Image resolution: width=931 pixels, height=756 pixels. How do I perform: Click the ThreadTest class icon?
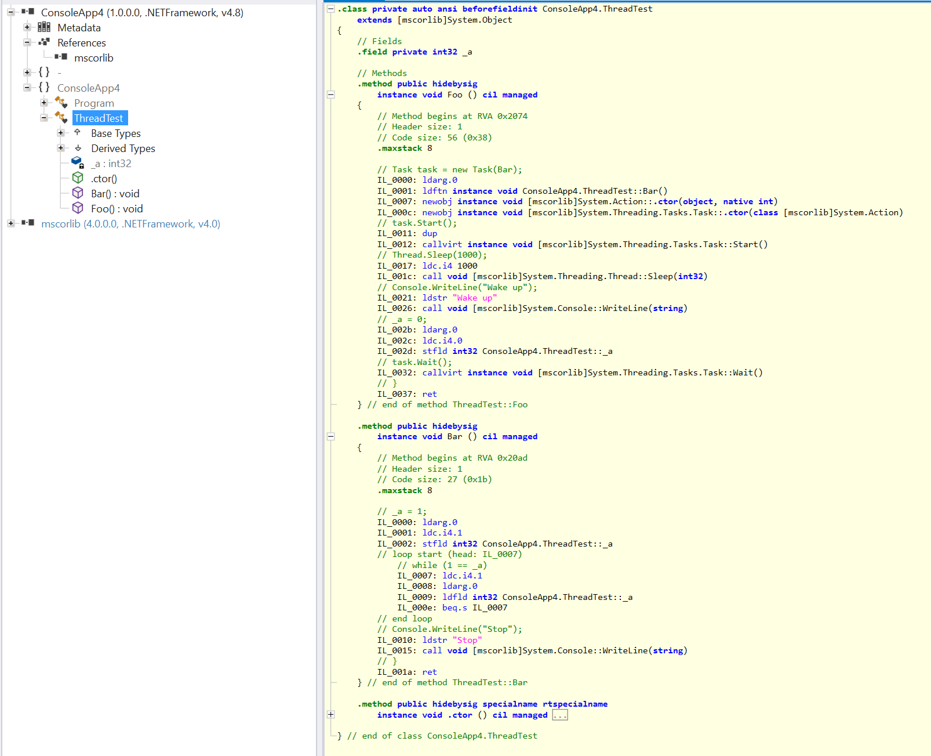[x=61, y=118]
